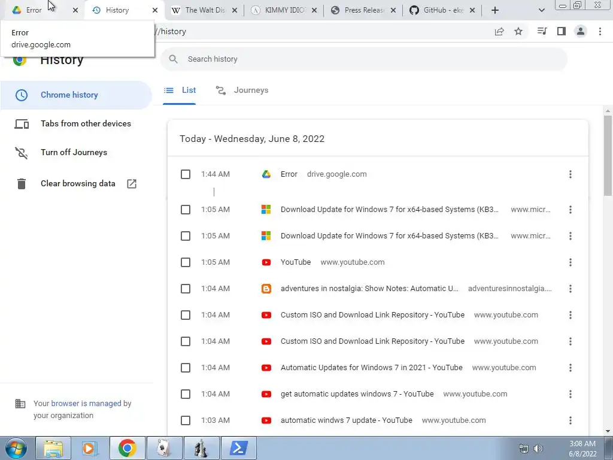Select checkbox for 1:05 AM YouTube entry
Viewport: 613px width, 460px height.
point(186,262)
